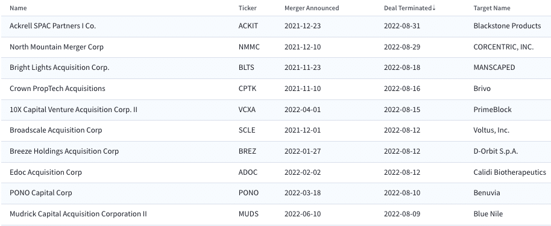Click the Blackstone Products target name

507,26
